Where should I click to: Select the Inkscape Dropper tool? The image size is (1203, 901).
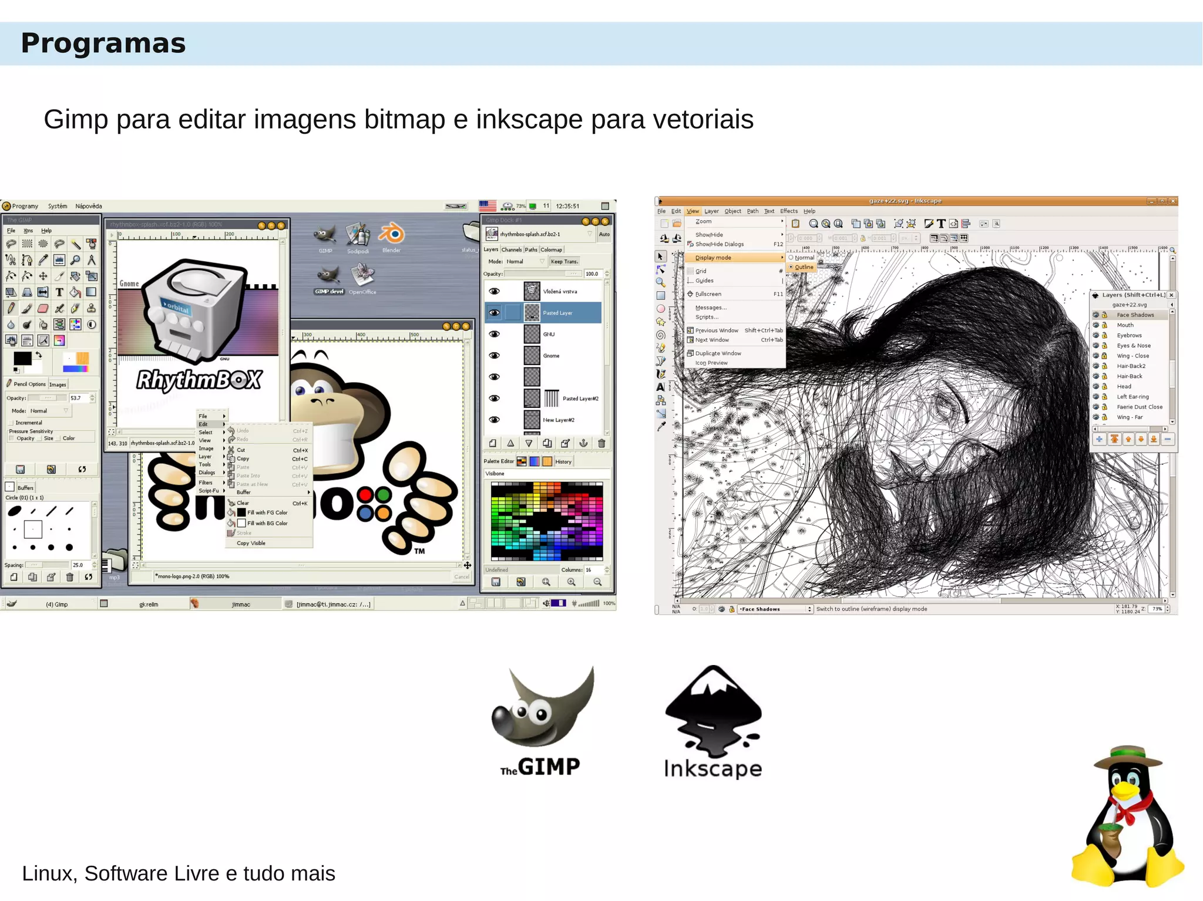[x=661, y=427]
